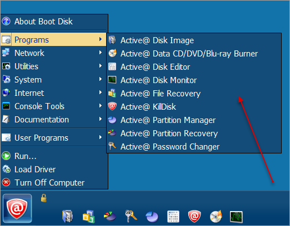Open KillDisk red shield taskbar icon
290x226 pixels.
coord(194,216)
